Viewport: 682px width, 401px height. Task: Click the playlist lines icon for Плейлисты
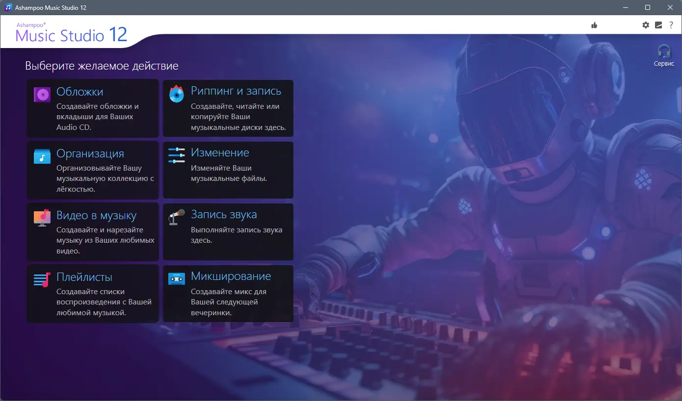[42, 279]
